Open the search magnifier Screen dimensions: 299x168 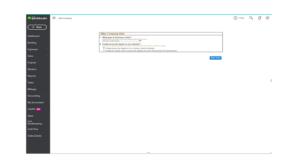251,18
